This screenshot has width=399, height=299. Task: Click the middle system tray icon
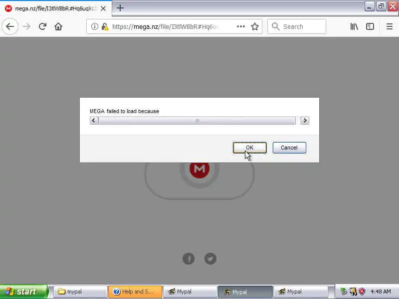(353, 292)
